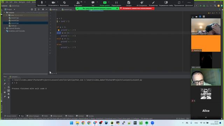Image resolution: width=224 pixels, height=126 pixels.
Task: Open Zoom More options ellipsis
Action: click(189, 3)
